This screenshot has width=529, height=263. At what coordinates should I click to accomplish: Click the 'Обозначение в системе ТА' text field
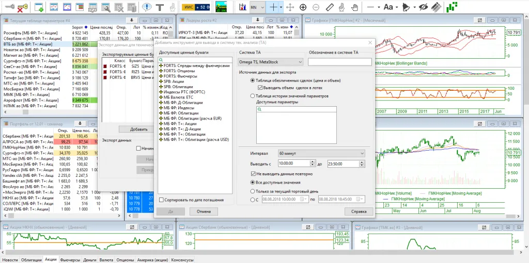pos(339,62)
